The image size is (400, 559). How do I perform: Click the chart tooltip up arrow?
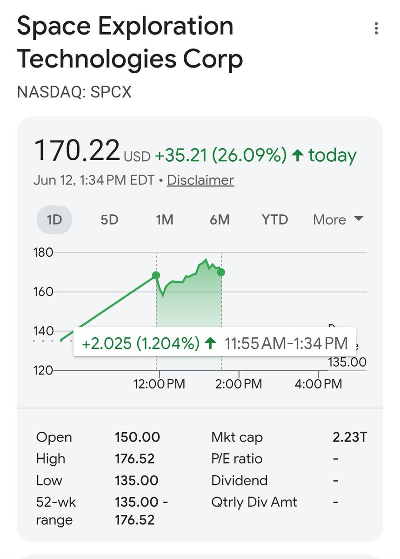tap(211, 343)
